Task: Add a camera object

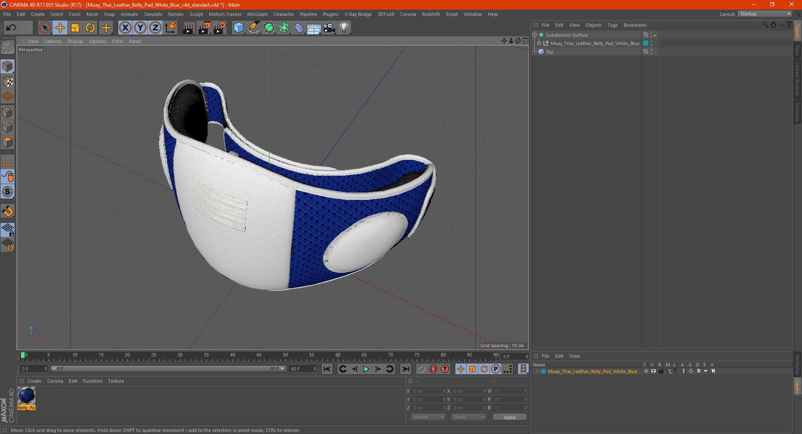Action: [x=329, y=28]
